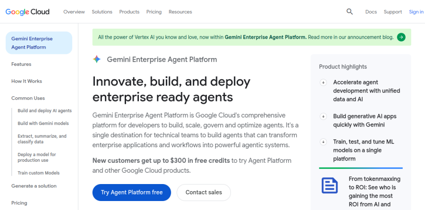Click the green arrow in announcement banner

point(401,37)
